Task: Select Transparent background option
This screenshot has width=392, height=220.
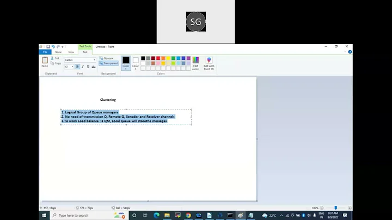Action: pos(108,63)
